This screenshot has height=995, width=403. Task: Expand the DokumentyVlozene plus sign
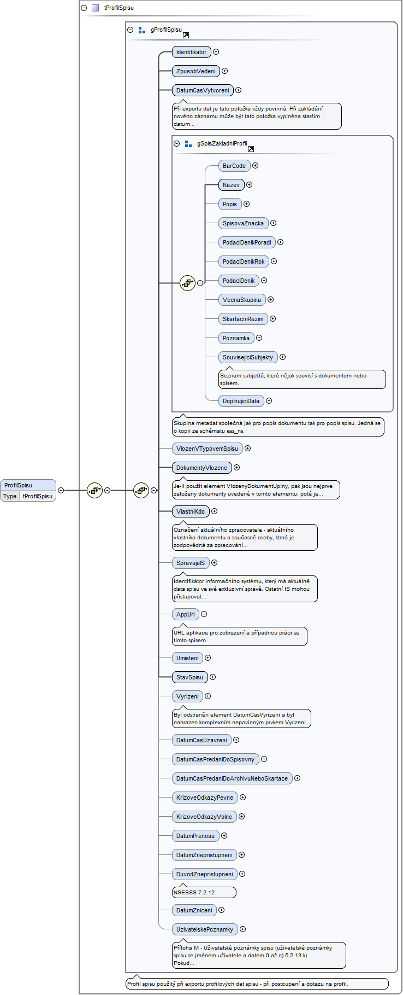pos(237,468)
